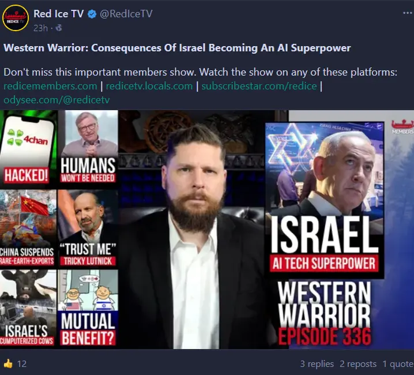
Task: Show the 1 quote
Action: (x=398, y=364)
